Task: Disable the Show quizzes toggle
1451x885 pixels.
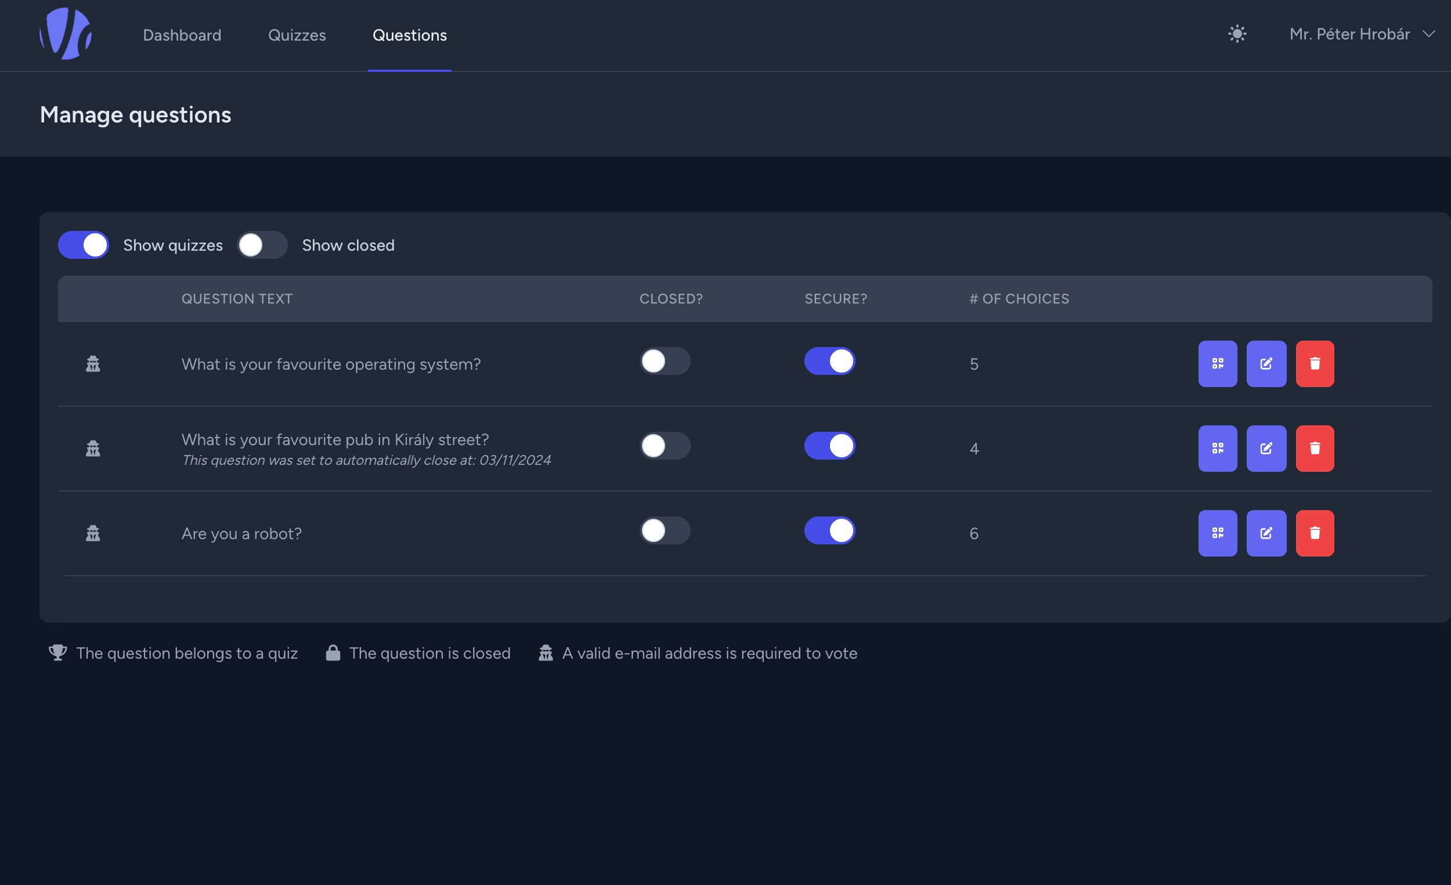Action: coord(83,245)
